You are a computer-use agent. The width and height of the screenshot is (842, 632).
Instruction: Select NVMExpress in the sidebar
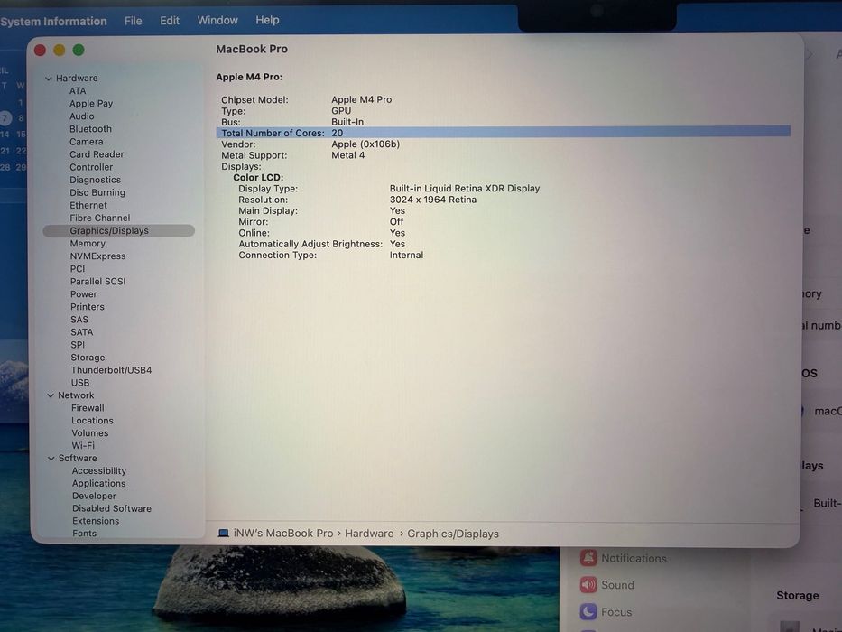pos(97,256)
